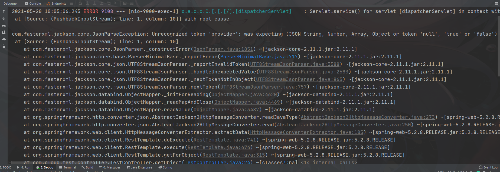The image size is (500, 172).
Task: Open HttpMessageConverterExtractor.java:105 link
Action: (307, 132)
